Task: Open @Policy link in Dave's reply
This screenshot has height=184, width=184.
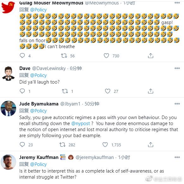Action: pyautogui.click(x=38, y=75)
